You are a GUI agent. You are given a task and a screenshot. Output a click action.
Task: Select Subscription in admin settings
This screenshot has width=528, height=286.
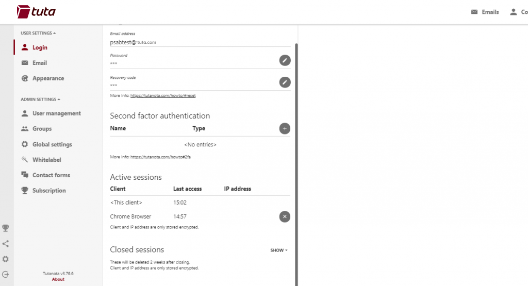(49, 191)
